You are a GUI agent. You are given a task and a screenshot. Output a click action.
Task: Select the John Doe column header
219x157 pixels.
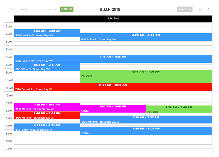coord(113,19)
